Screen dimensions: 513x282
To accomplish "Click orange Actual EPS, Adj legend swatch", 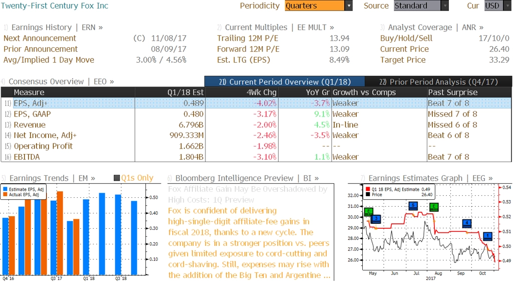I will tap(5, 195).
